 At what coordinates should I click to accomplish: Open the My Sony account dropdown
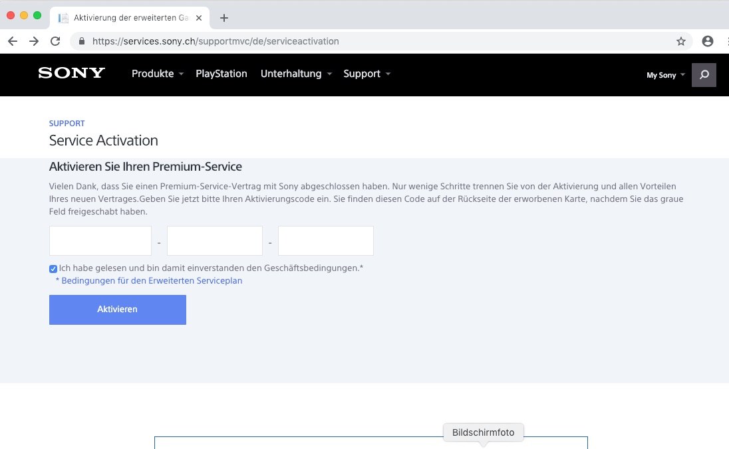(665, 75)
